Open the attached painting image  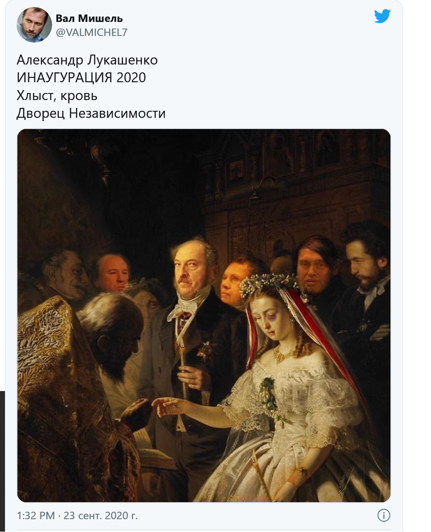204,315
